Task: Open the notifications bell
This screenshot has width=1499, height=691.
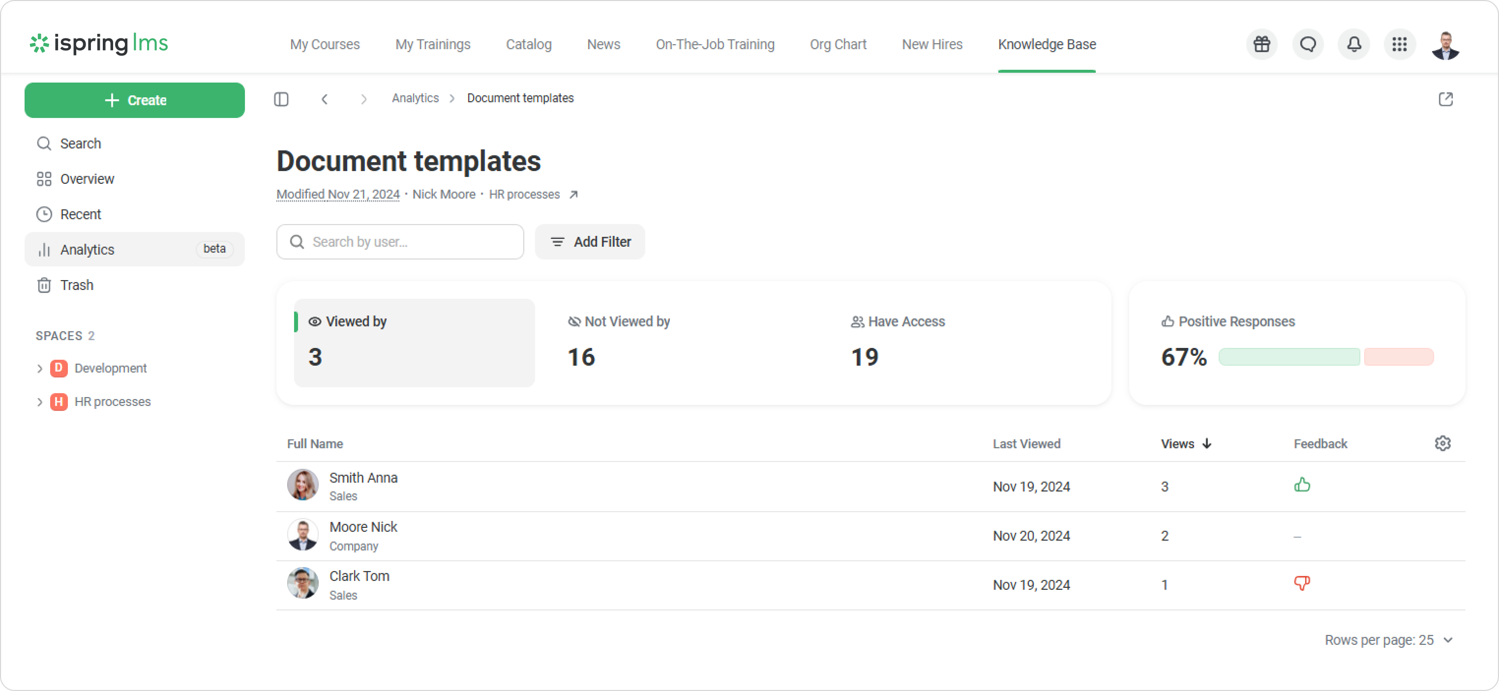Action: (x=1353, y=44)
